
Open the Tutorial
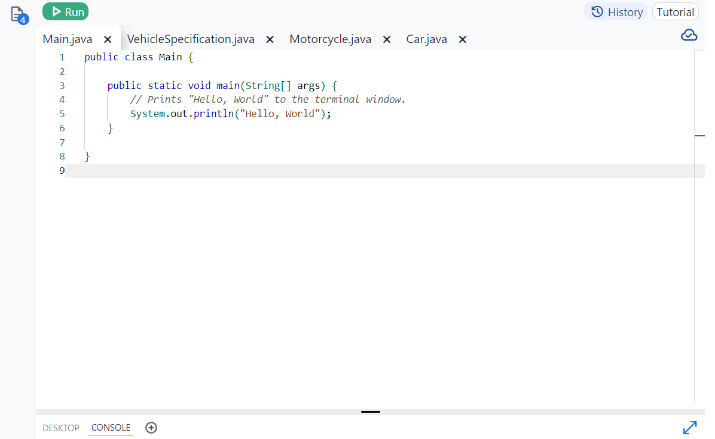[x=676, y=12]
